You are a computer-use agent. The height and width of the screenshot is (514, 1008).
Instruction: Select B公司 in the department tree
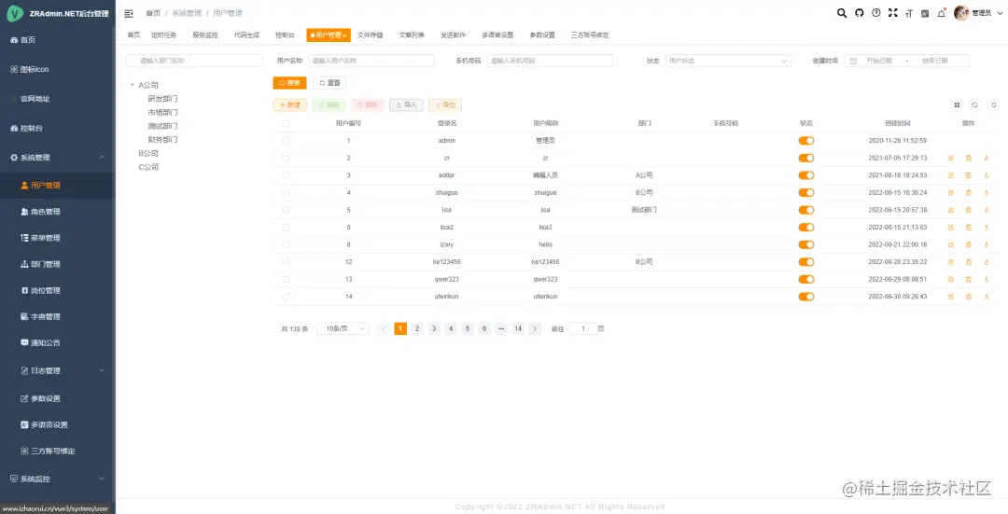tap(148, 154)
